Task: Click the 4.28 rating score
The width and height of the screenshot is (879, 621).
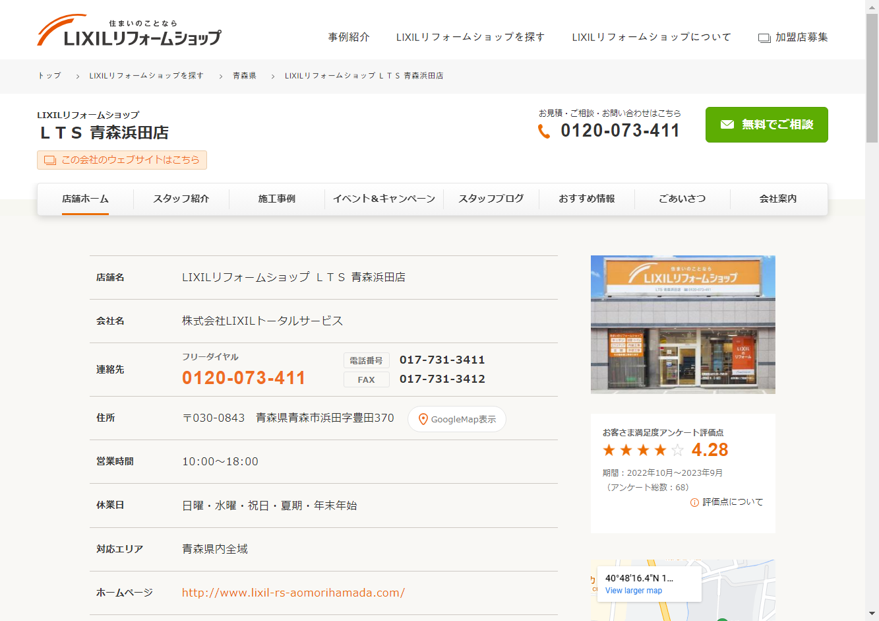Action: (x=710, y=450)
